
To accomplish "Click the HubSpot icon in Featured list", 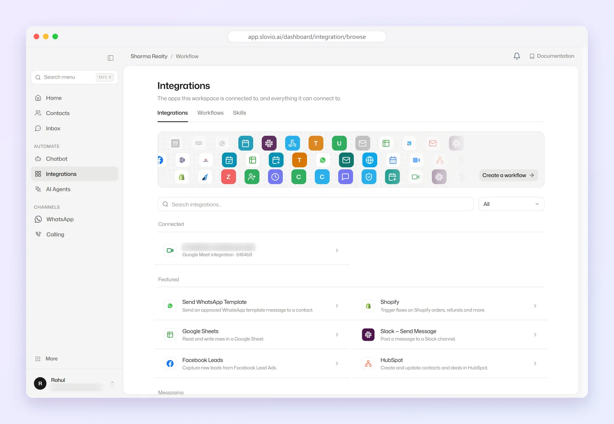I will pos(368,363).
